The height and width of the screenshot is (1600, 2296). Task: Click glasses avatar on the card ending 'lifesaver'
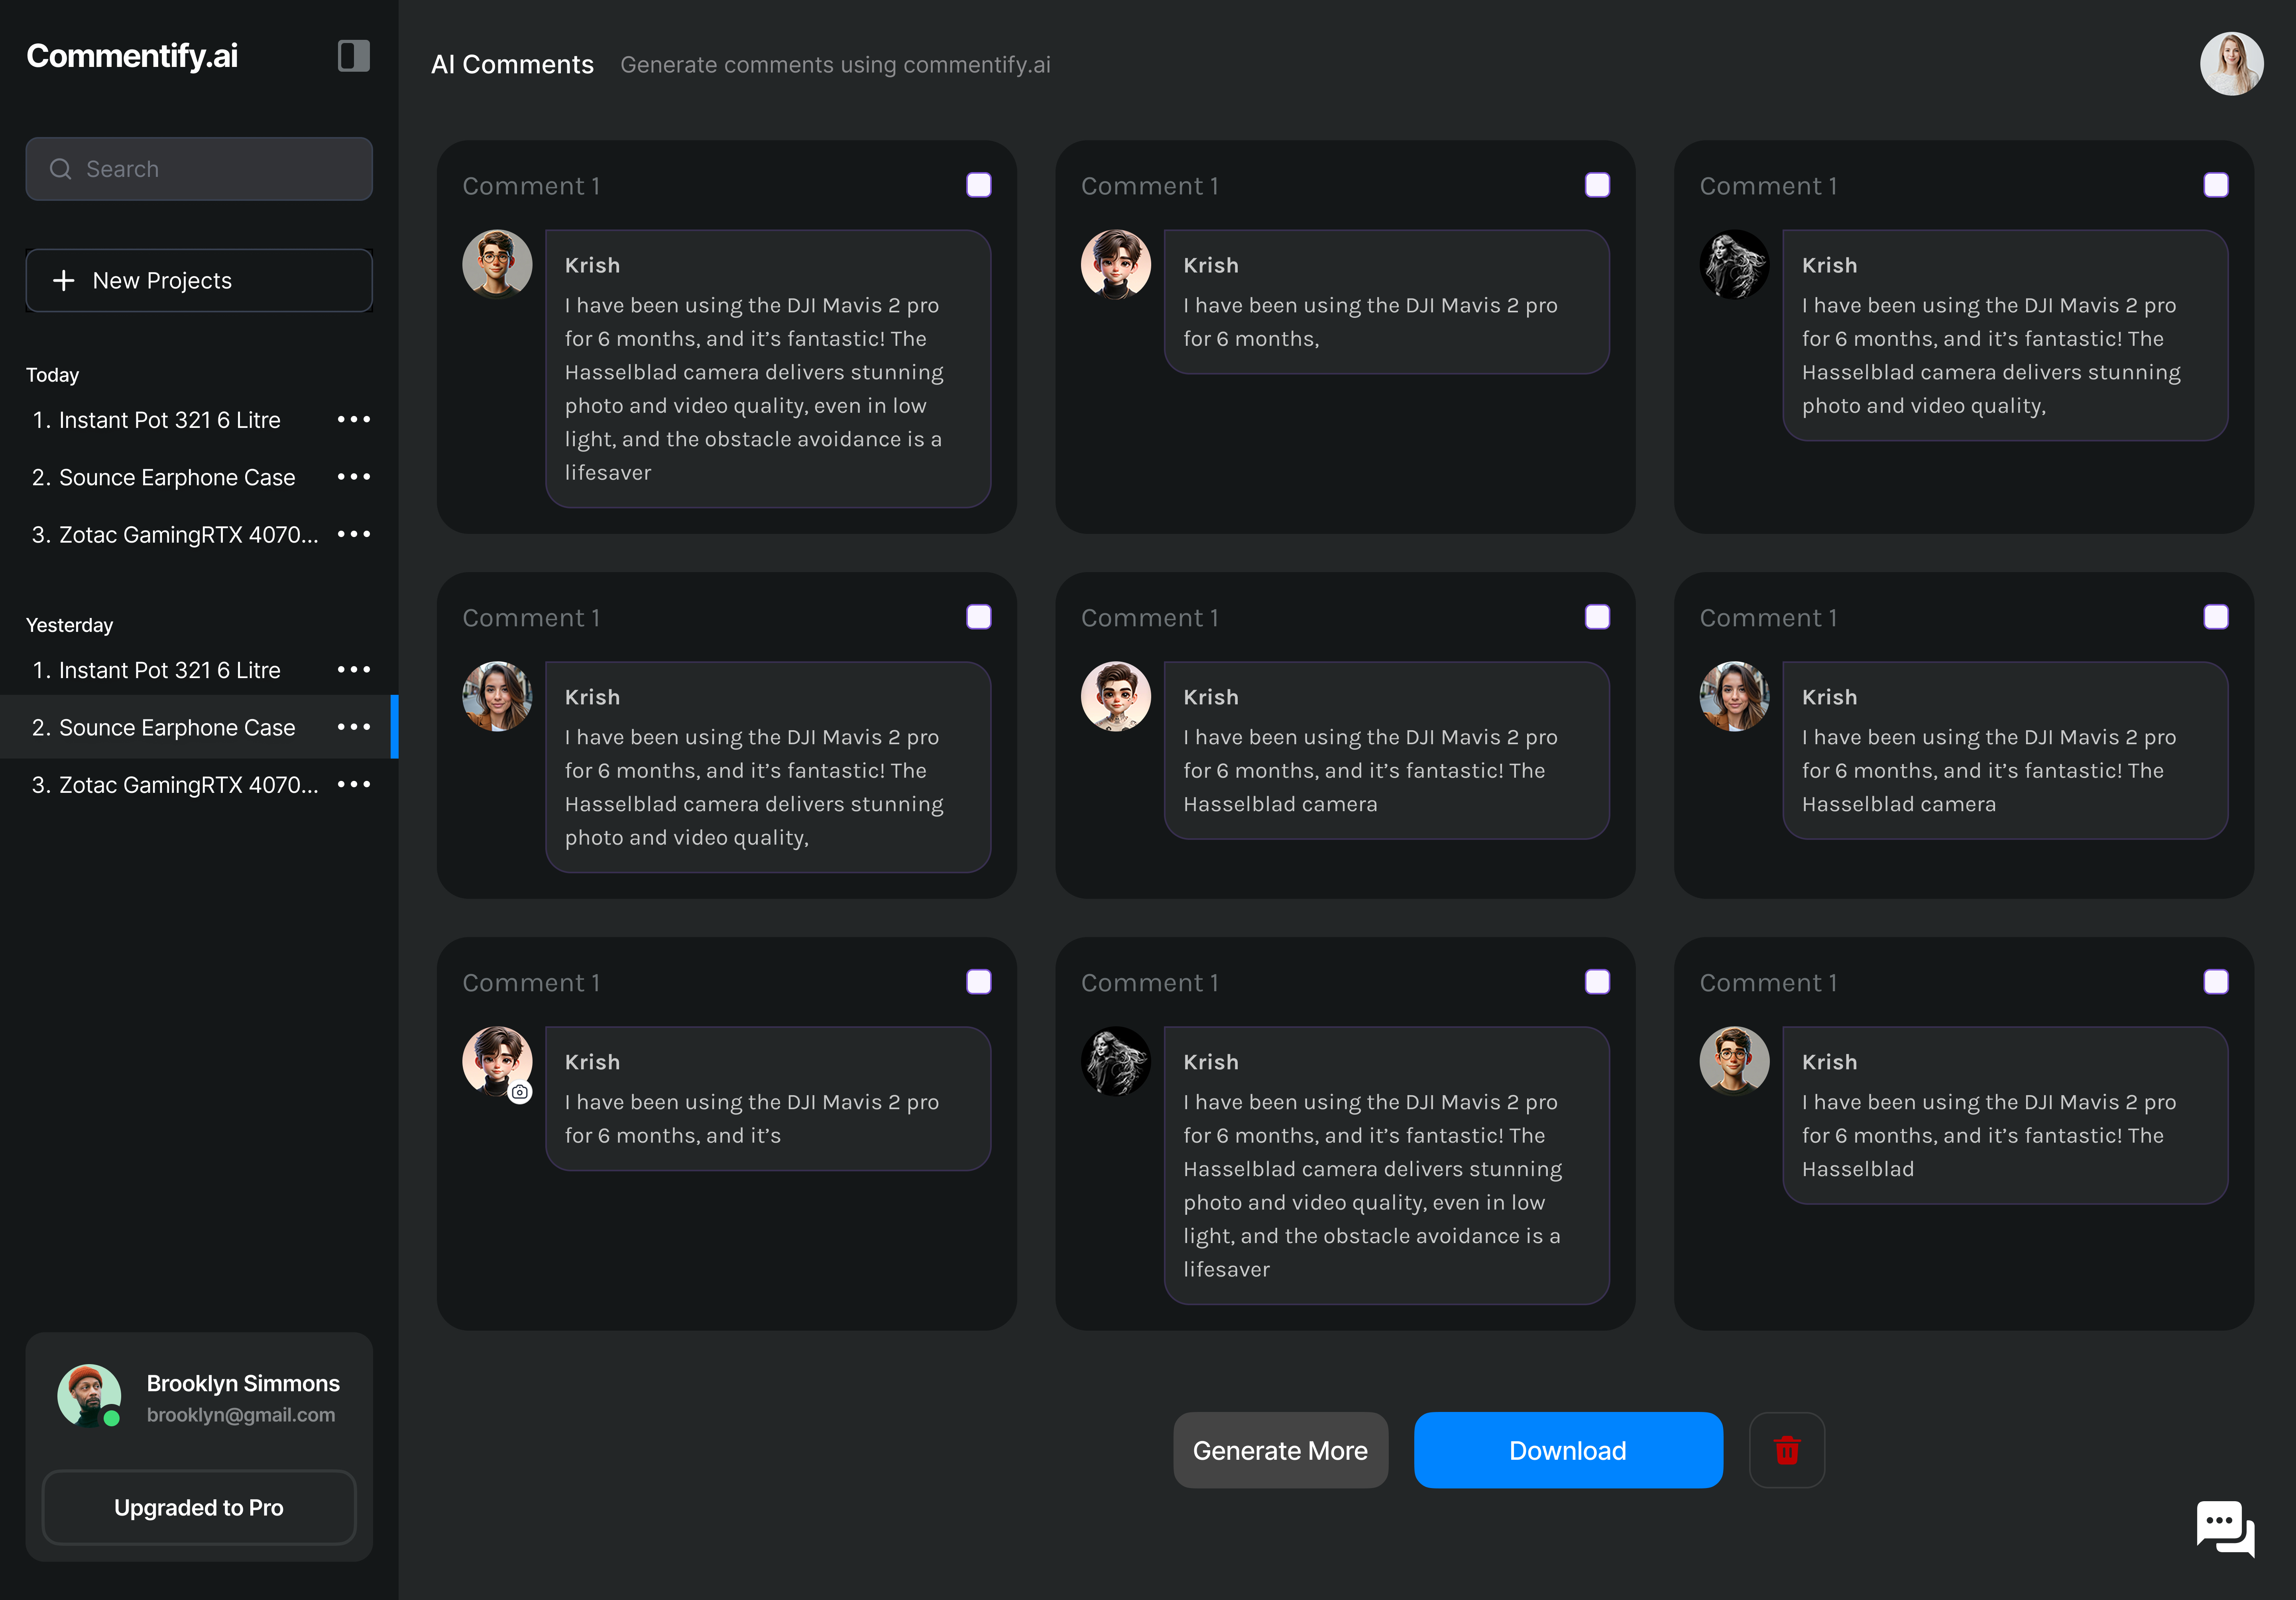click(x=497, y=265)
